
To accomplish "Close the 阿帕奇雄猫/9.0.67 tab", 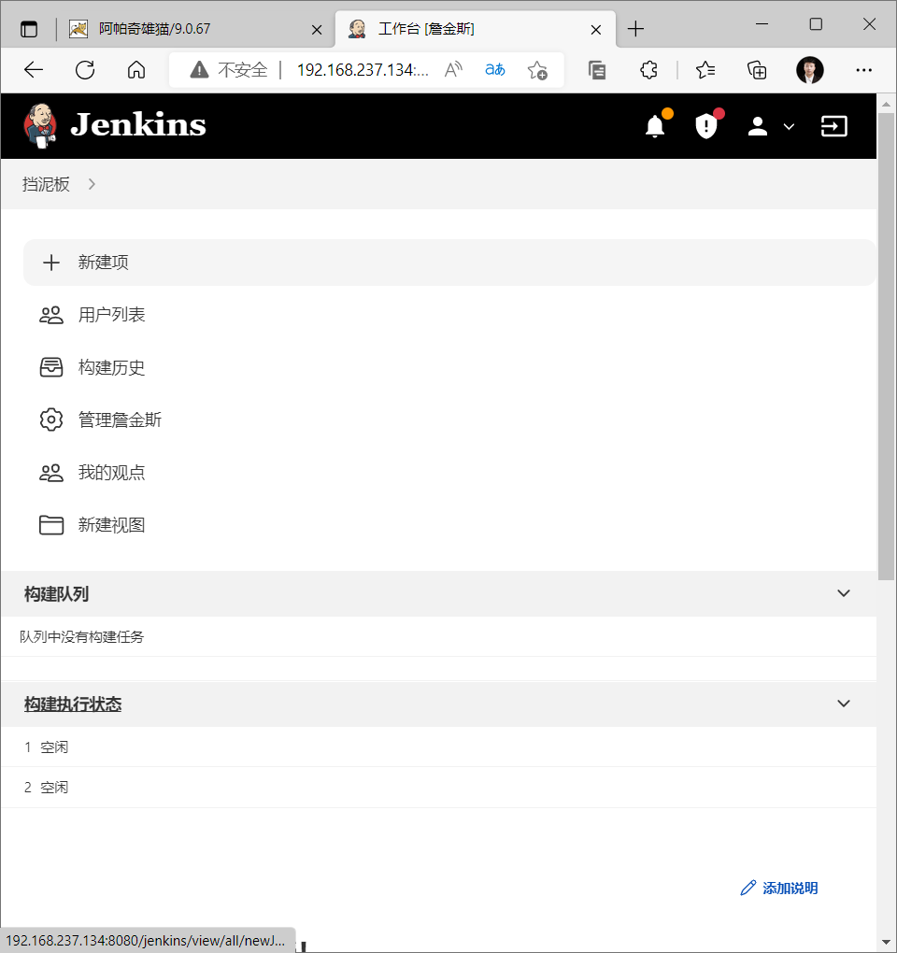I will (317, 29).
